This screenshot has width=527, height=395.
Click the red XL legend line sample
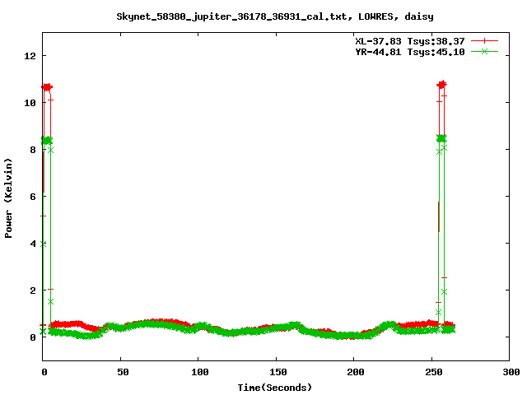484,41
